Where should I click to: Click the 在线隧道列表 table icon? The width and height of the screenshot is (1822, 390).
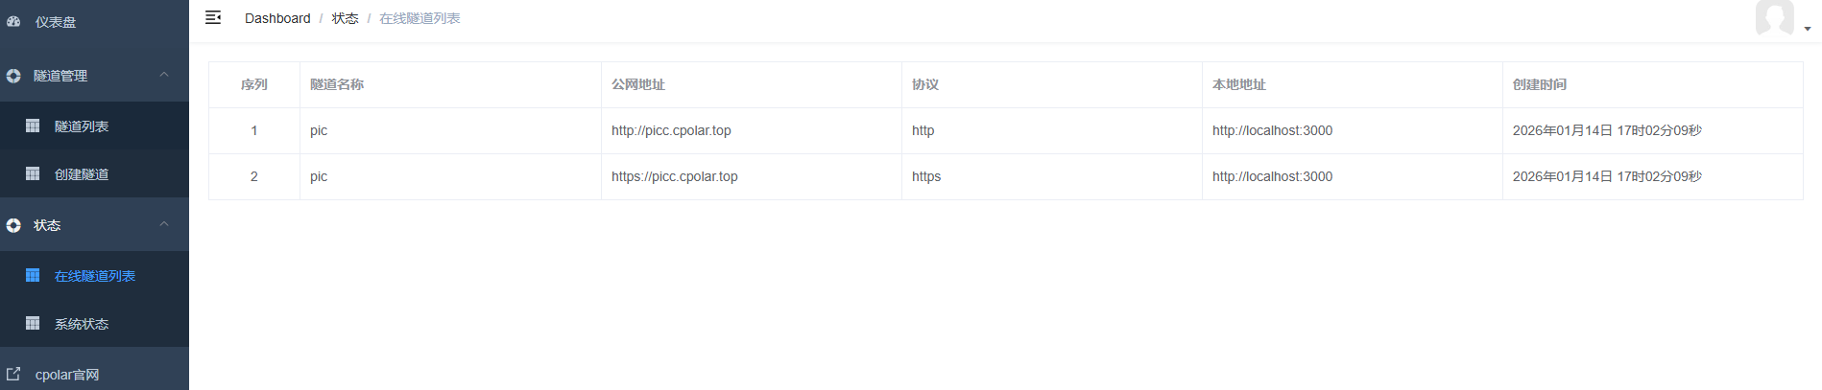pos(33,275)
